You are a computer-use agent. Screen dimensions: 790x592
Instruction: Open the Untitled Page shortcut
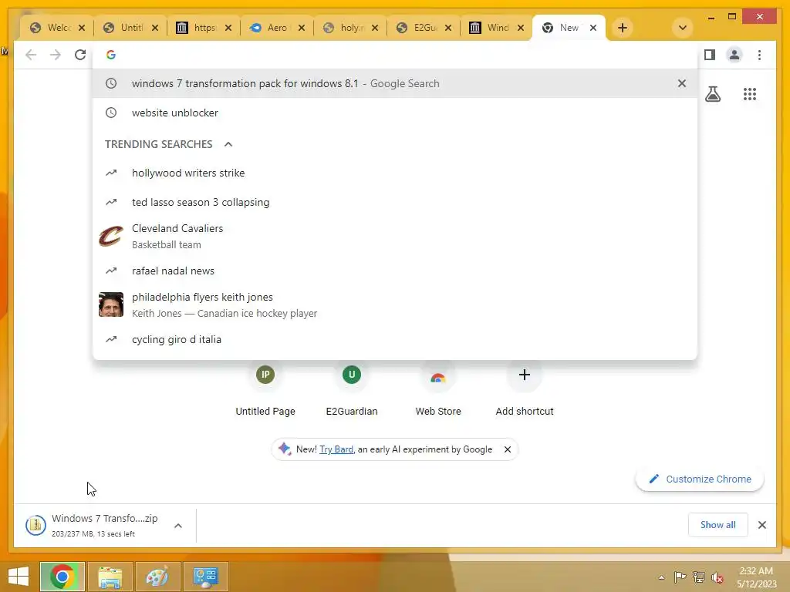point(265,388)
